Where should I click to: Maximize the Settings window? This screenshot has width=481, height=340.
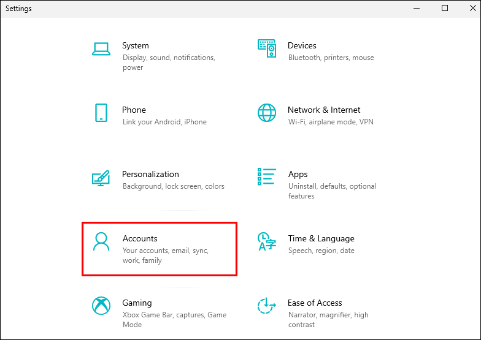tap(445, 9)
